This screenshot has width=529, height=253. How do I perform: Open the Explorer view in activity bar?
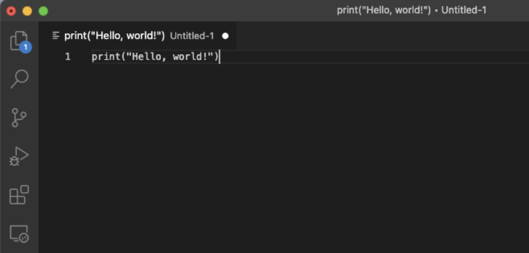[x=18, y=40]
